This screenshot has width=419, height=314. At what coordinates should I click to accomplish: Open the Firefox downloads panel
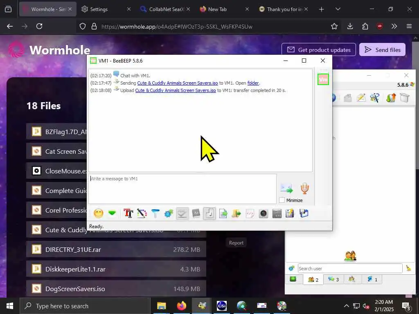point(350,26)
